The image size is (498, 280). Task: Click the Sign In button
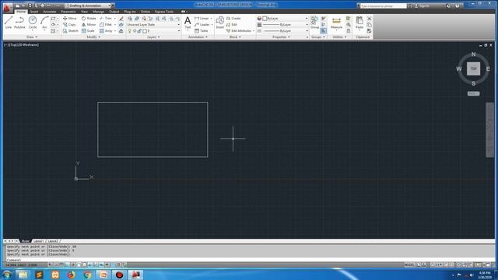coord(422,5)
